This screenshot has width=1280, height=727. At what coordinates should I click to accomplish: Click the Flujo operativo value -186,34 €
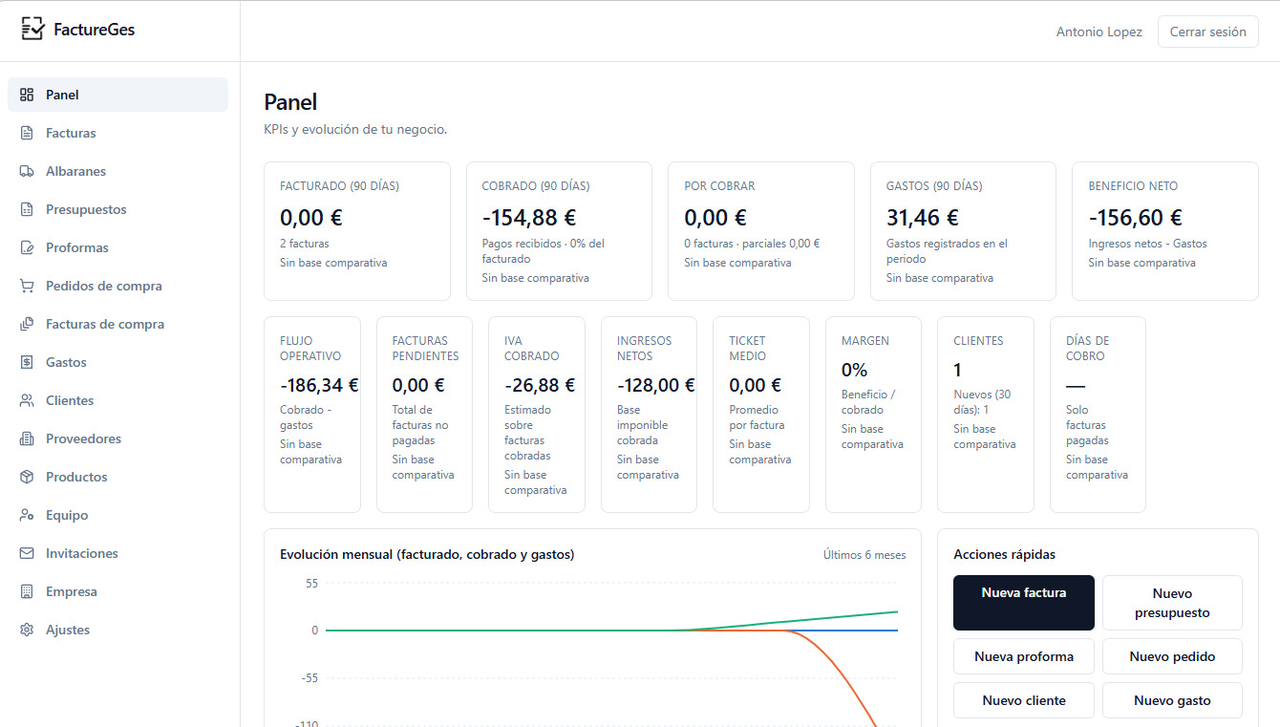click(319, 386)
